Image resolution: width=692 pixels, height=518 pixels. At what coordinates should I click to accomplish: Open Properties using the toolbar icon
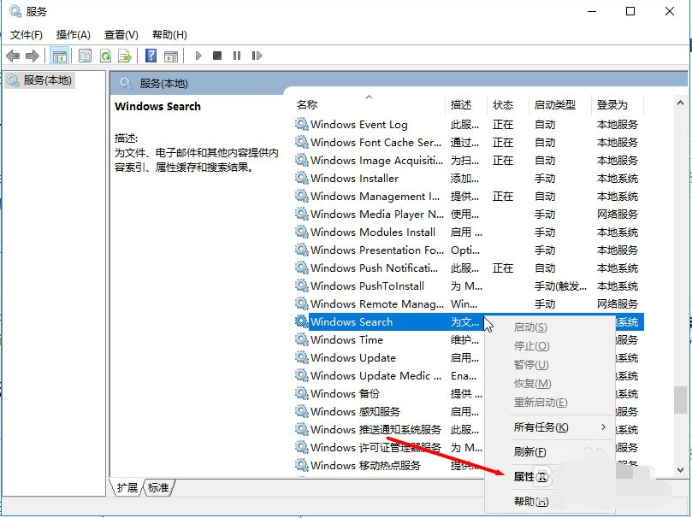pyautogui.click(x=85, y=56)
